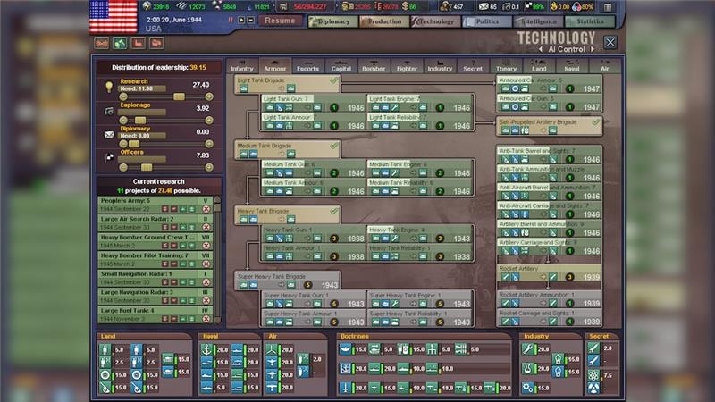Select the Medium Tank Engine: 6 technology
The height and width of the screenshot is (402, 715).
[x=419, y=169]
